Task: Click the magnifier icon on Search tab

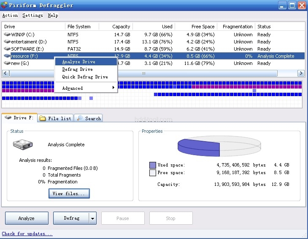Action: [x=80, y=118]
